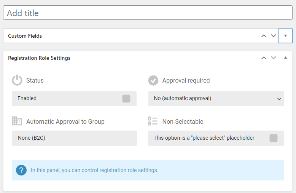Expand the Custom Fields panel
This screenshot has width=296, height=193.
(285, 36)
